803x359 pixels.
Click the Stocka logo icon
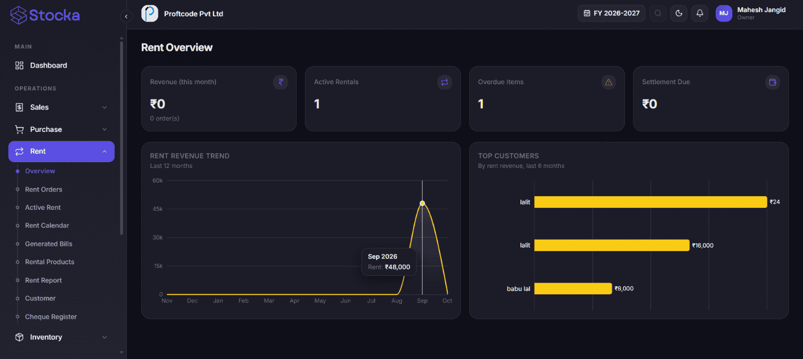pyautogui.click(x=18, y=15)
